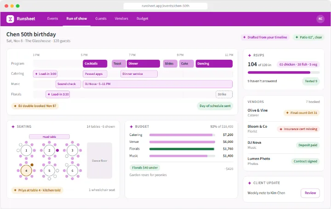The width and height of the screenshot is (331, 209).
Task: Click the Music budget bar
Action: [182, 156]
